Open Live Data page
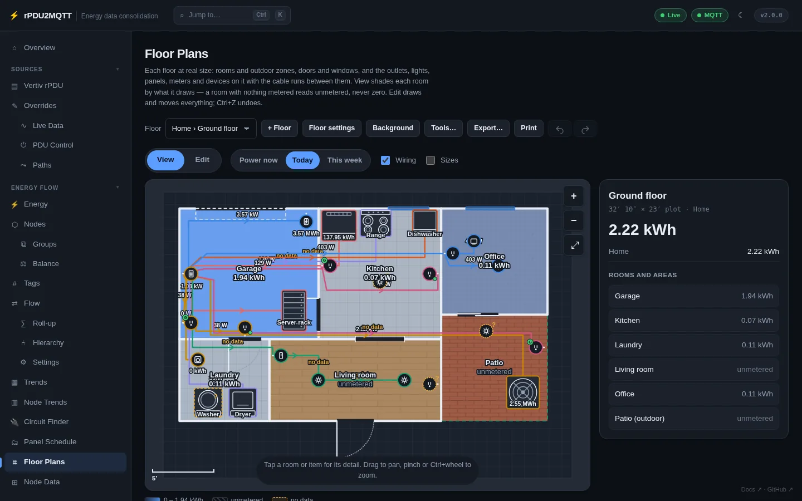The image size is (802, 501). coord(66,126)
